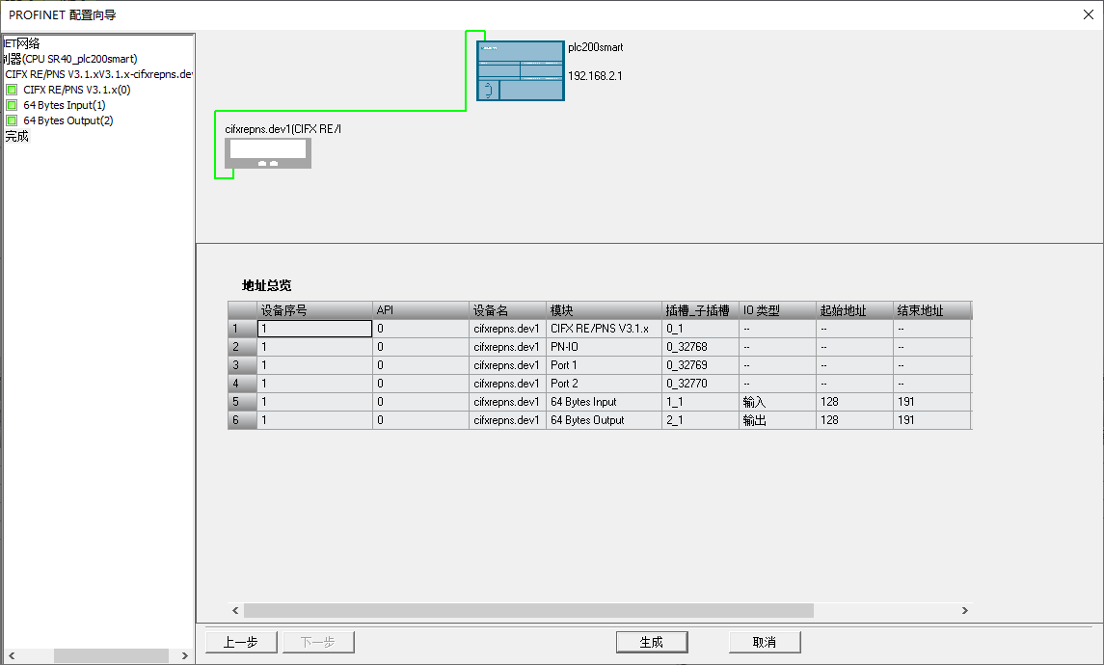
Task: Select row header 4 in address table
Action: pos(242,384)
